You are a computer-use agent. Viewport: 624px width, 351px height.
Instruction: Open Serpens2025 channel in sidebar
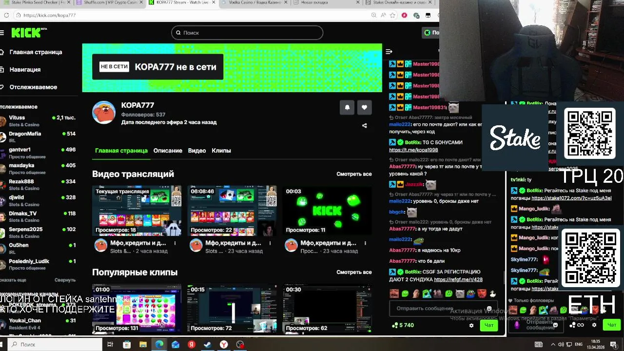pyautogui.click(x=38, y=233)
